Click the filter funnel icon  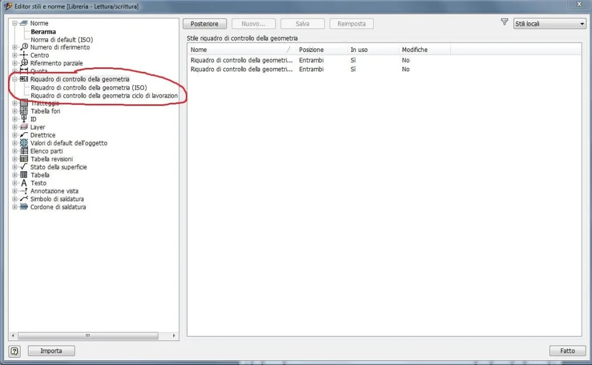pos(504,22)
